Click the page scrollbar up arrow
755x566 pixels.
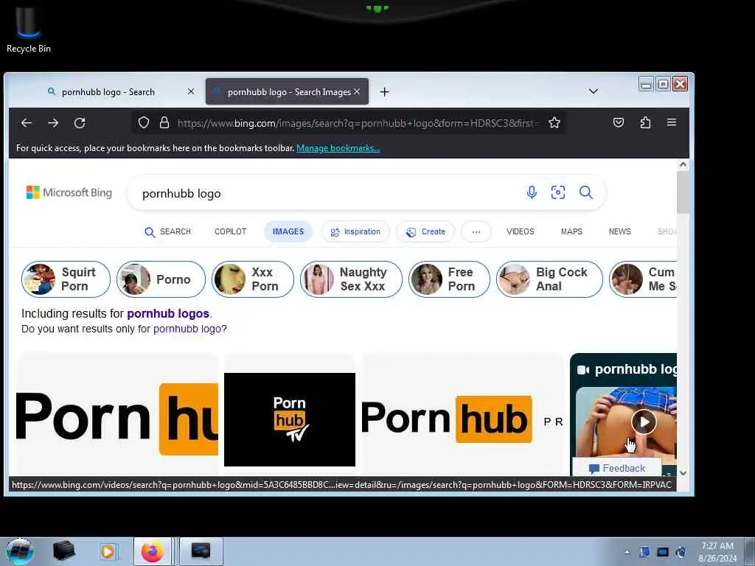point(683,164)
